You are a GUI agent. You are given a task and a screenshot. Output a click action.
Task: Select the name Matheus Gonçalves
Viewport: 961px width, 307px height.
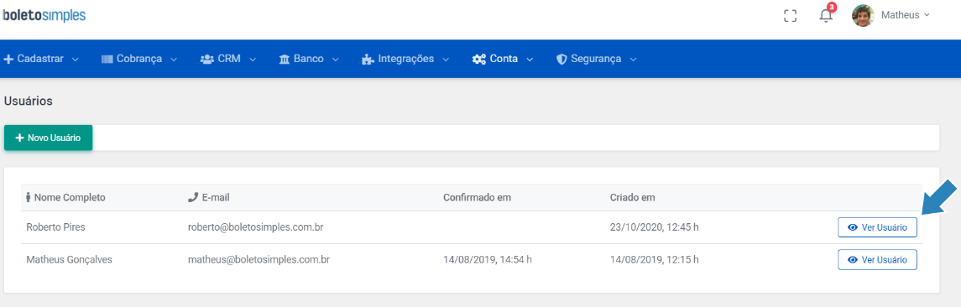tap(69, 260)
